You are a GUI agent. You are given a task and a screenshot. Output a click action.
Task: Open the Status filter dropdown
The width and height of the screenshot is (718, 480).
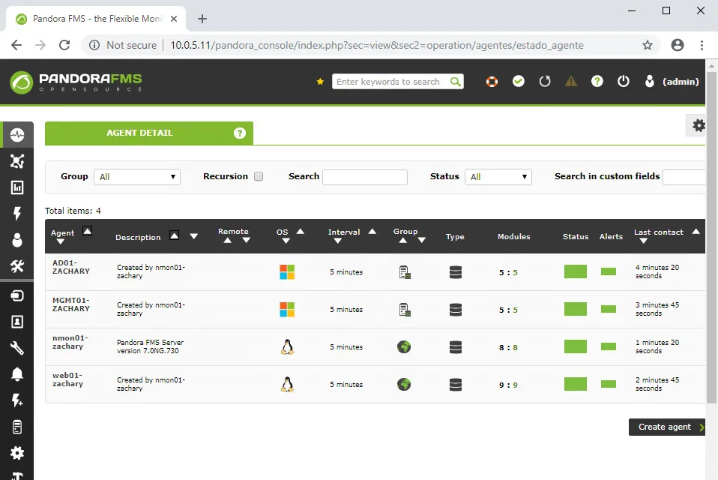pyautogui.click(x=498, y=177)
